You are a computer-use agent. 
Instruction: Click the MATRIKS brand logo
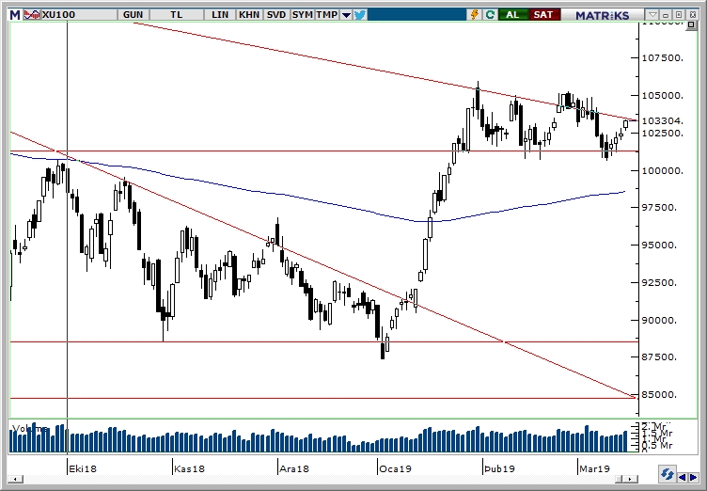coord(603,15)
